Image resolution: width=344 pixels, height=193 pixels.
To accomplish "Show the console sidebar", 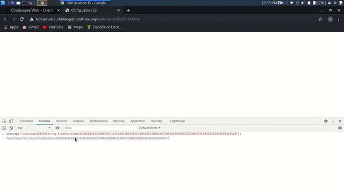I will pyautogui.click(x=4, y=128).
